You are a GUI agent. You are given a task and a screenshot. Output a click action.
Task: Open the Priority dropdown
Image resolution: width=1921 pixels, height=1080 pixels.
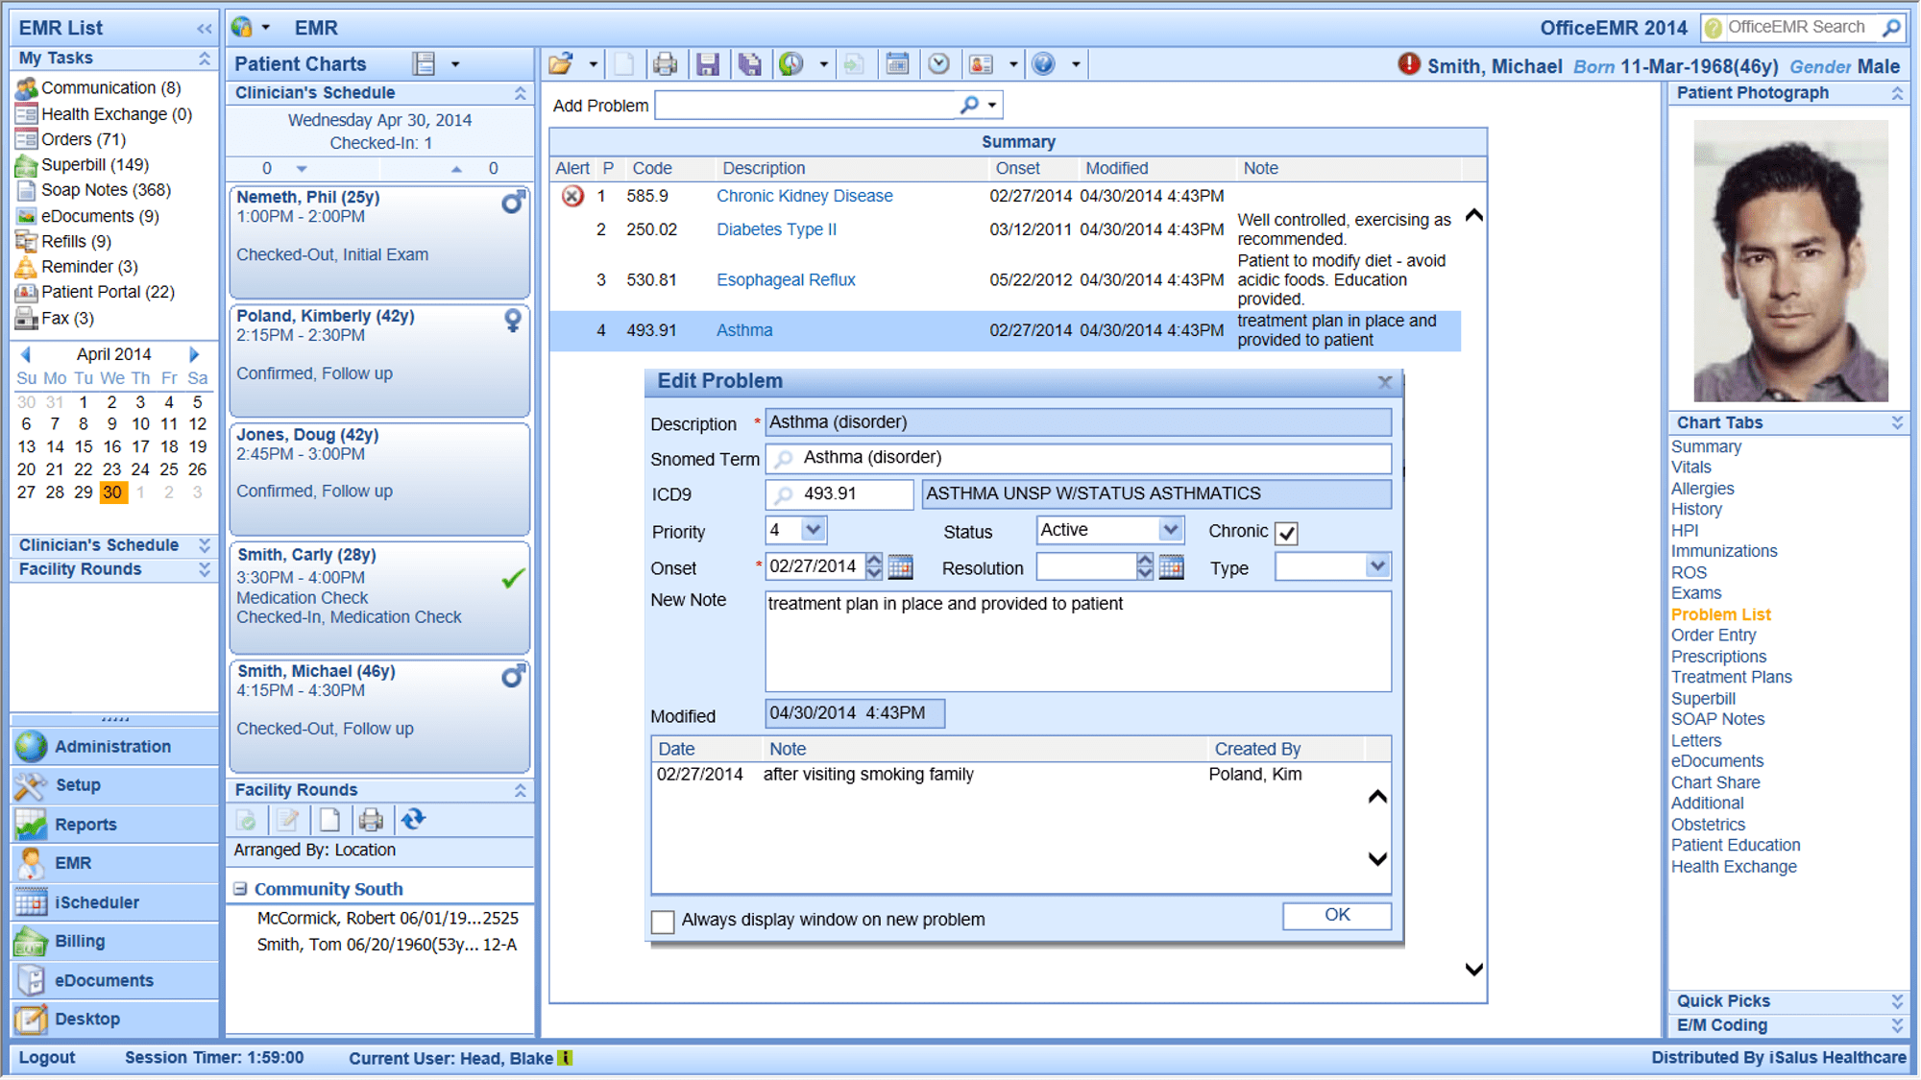pos(813,530)
